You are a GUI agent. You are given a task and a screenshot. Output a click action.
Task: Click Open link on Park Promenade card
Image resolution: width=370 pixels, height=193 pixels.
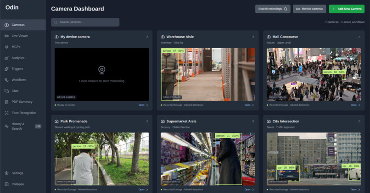point(143,189)
